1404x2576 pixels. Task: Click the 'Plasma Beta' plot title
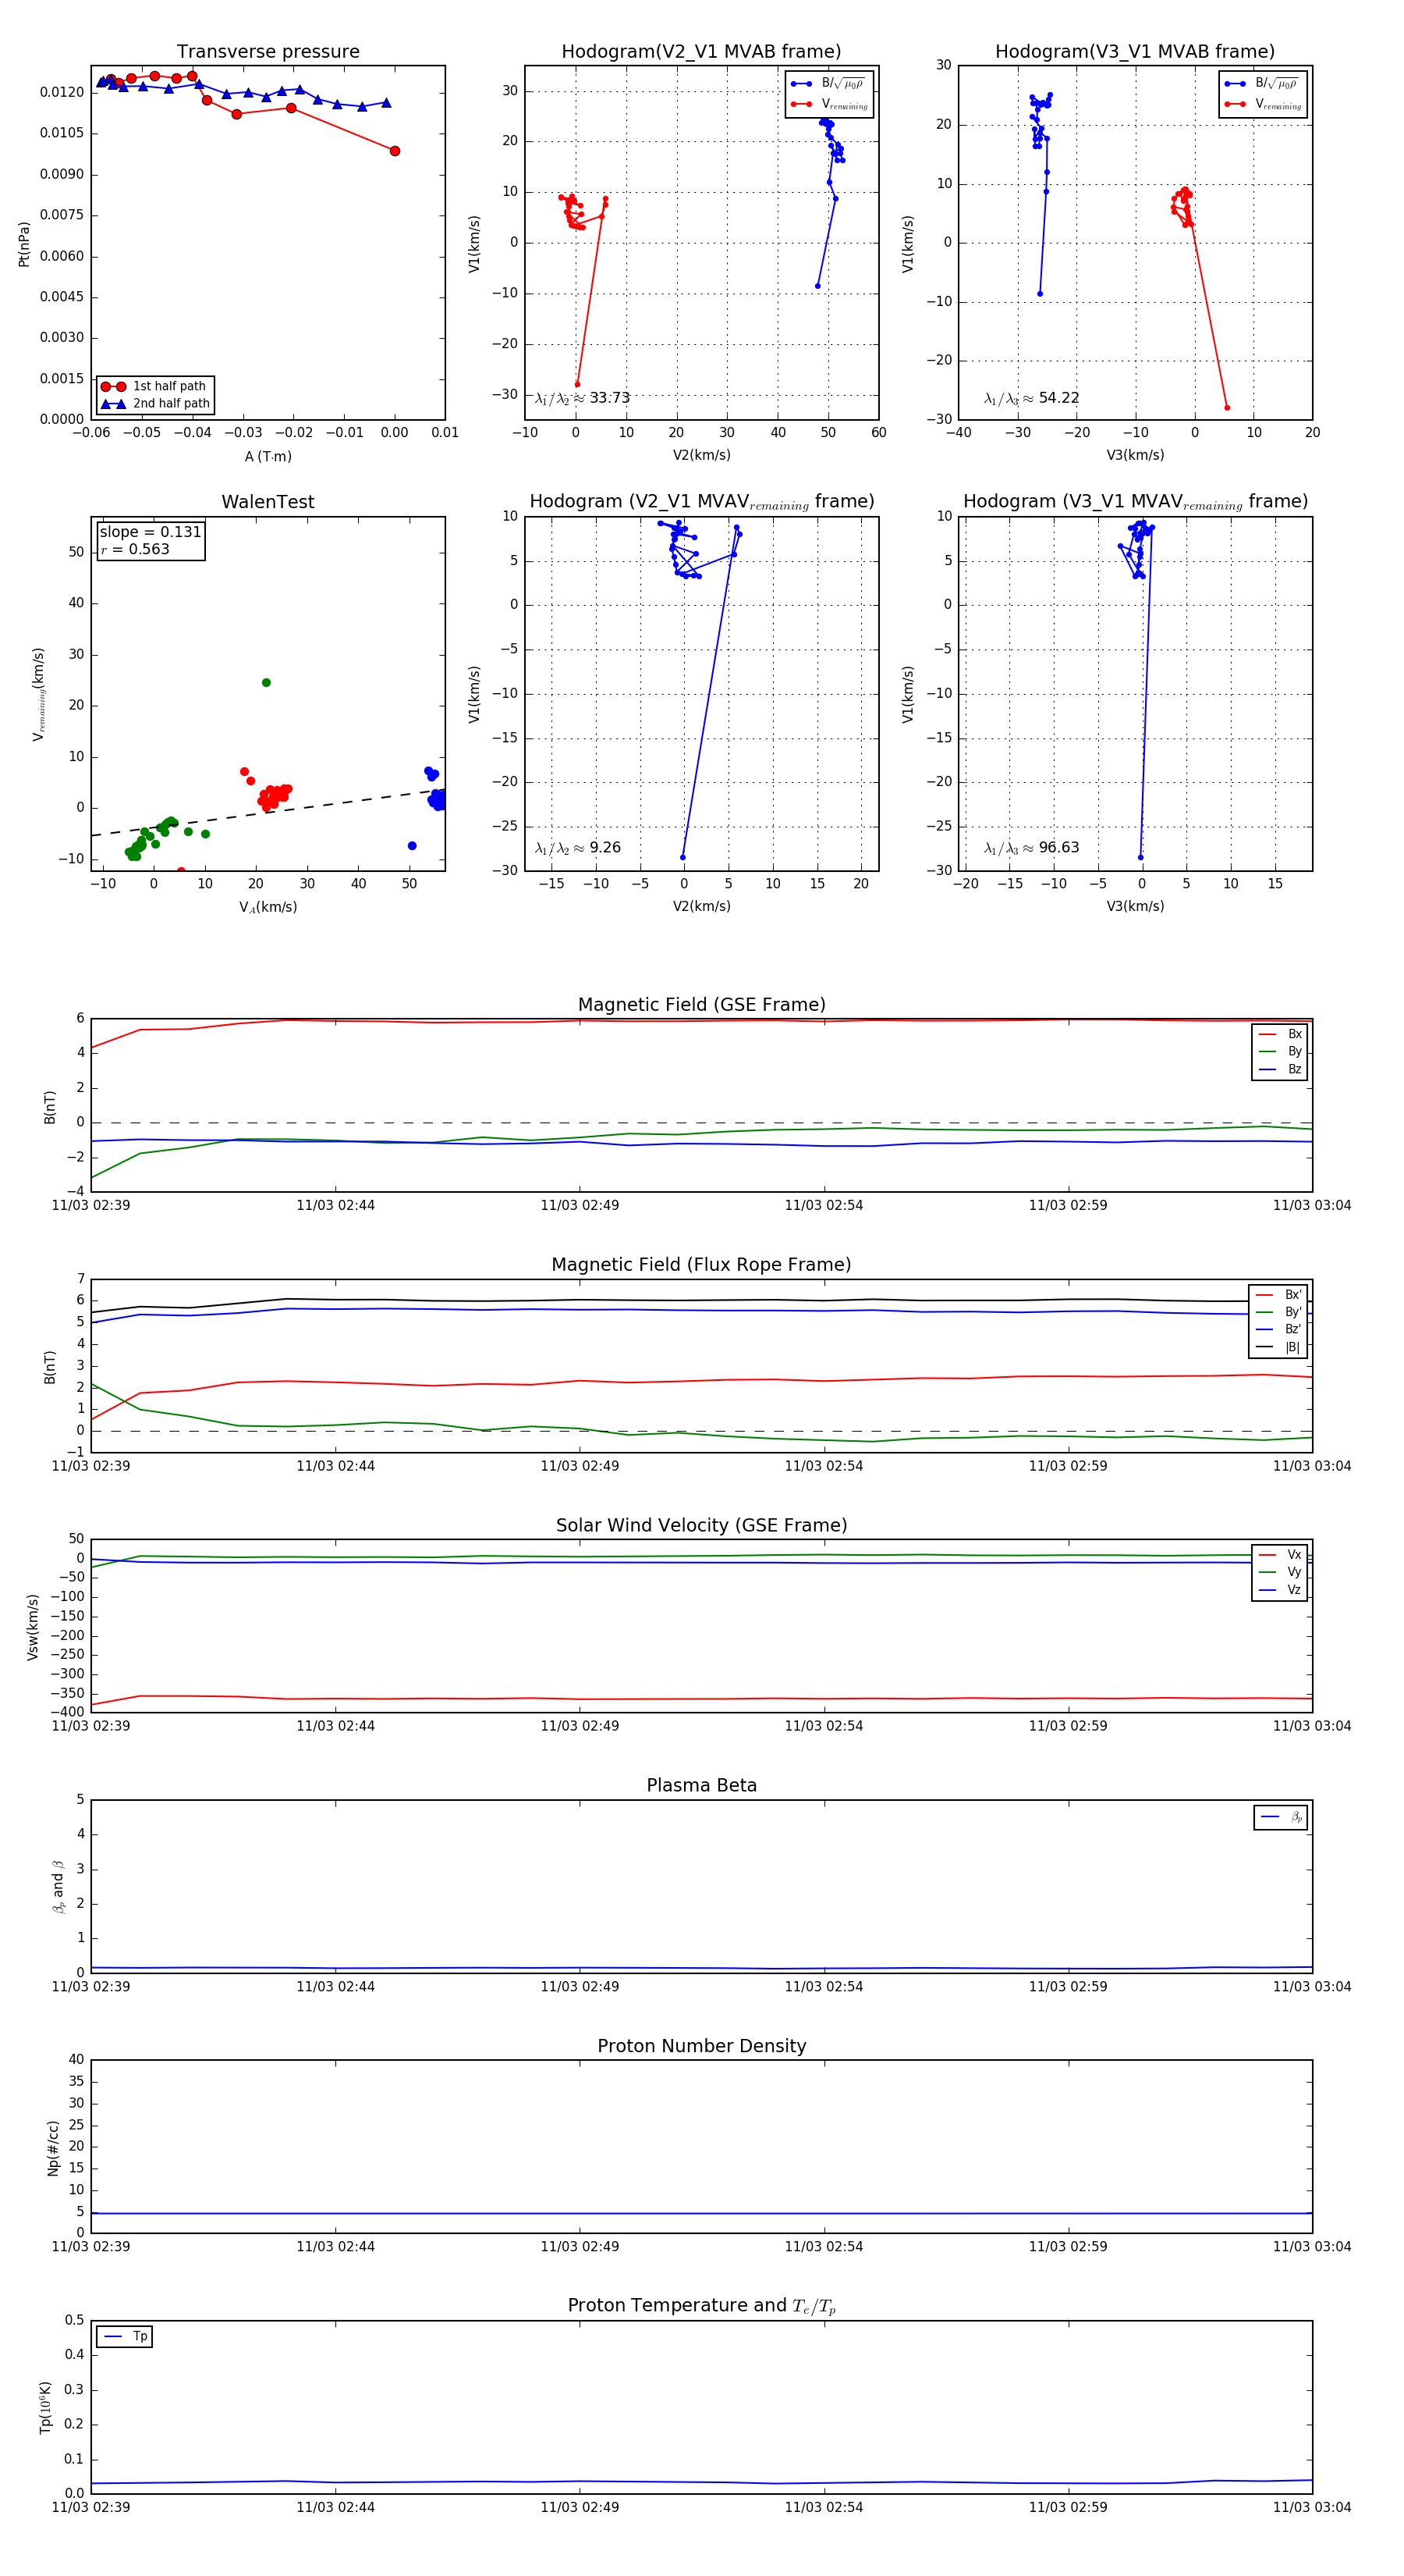[x=701, y=1785]
